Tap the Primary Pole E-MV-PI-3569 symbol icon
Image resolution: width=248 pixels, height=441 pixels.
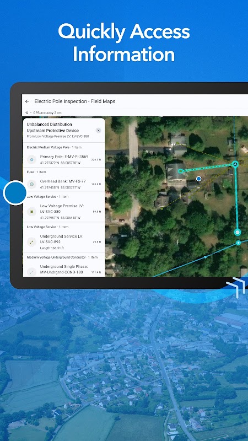tap(31, 159)
